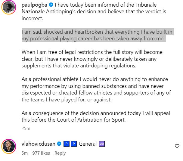183x161 pixels.
Task: Like vlahovicdusan's comment with the heart icon
Action: tap(177, 146)
